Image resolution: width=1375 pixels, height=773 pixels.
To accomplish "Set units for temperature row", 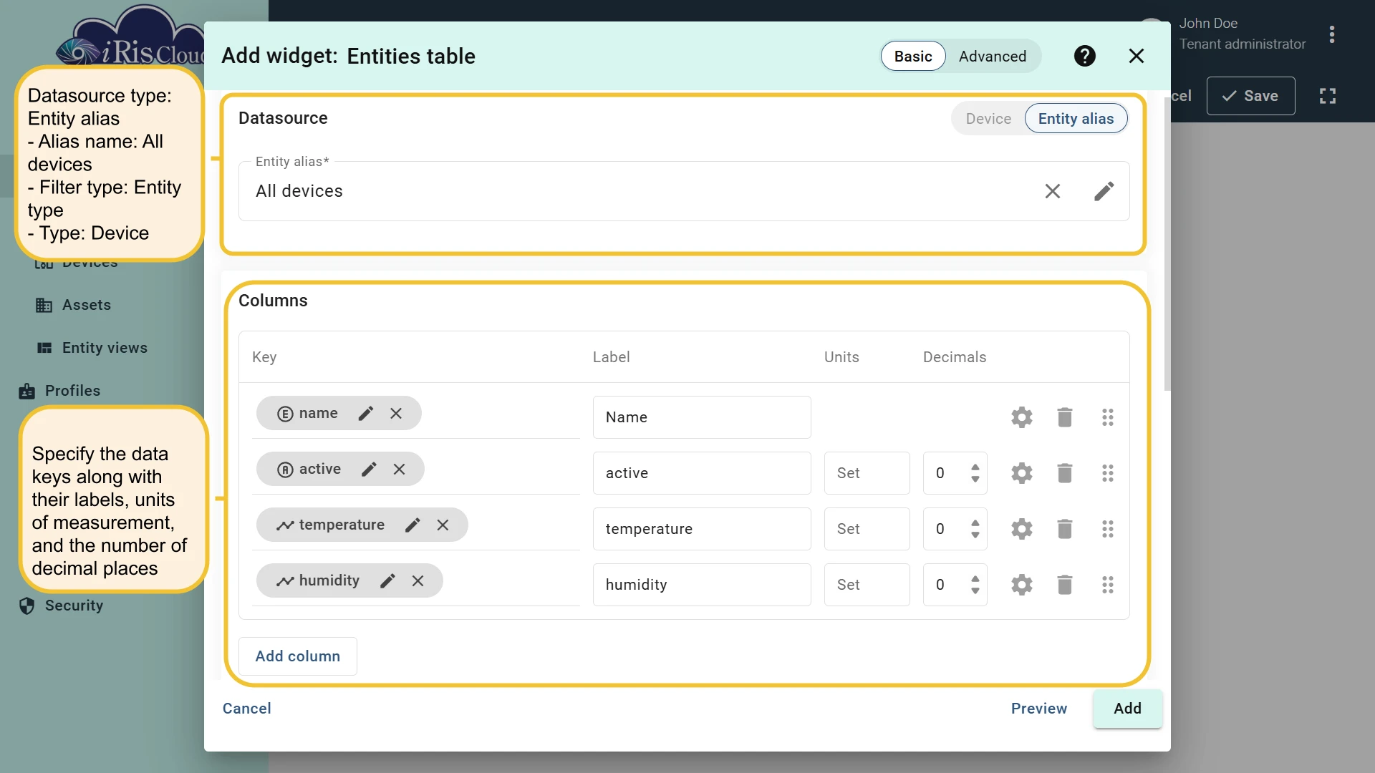I will coord(867,529).
